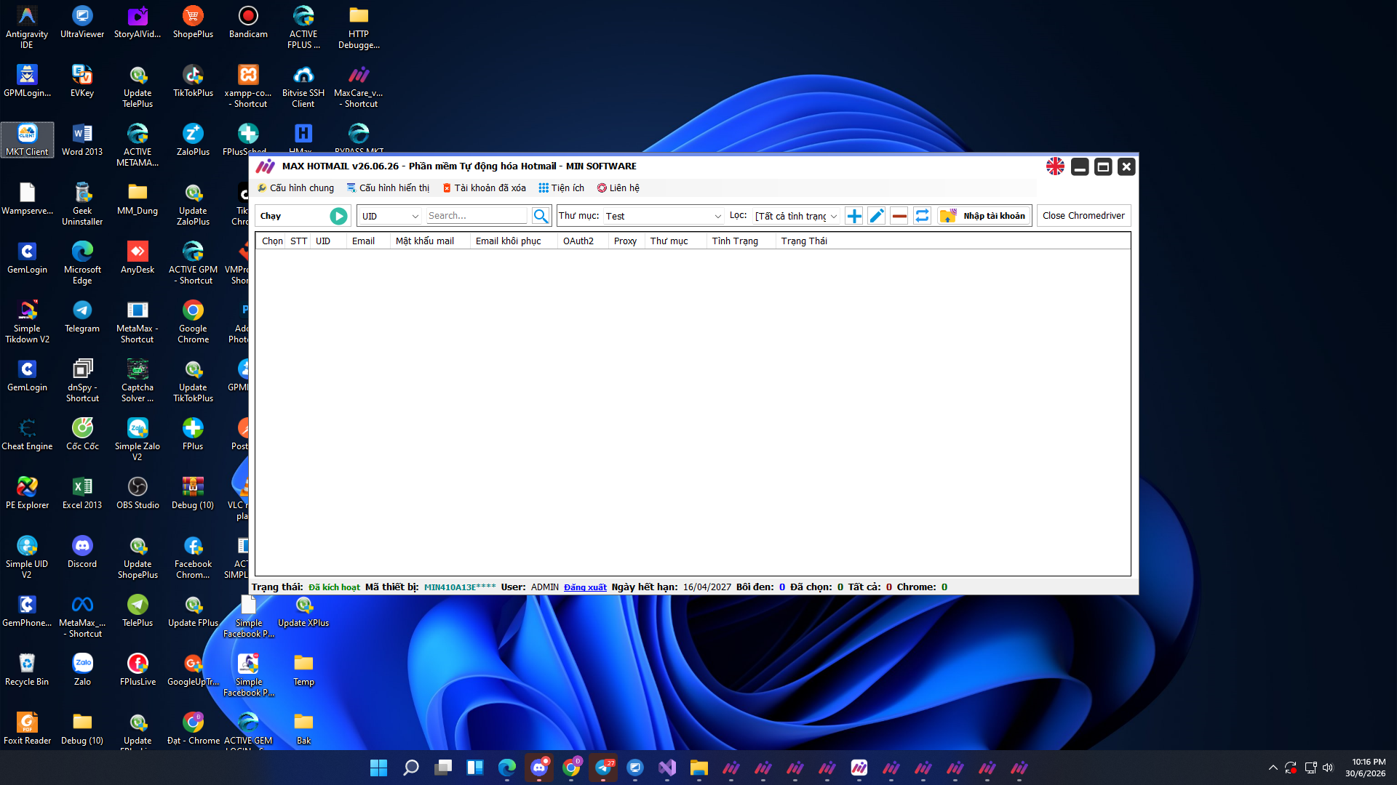Click the magnifier search icon
1397x785 pixels.
[541, 216]
